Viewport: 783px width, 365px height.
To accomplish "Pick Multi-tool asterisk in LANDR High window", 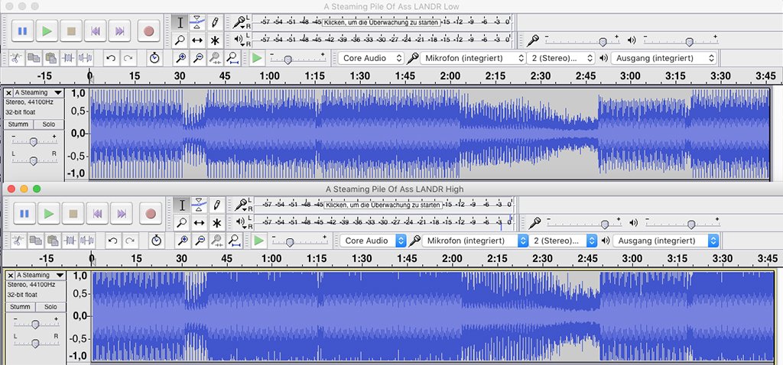I will [217, 223].
